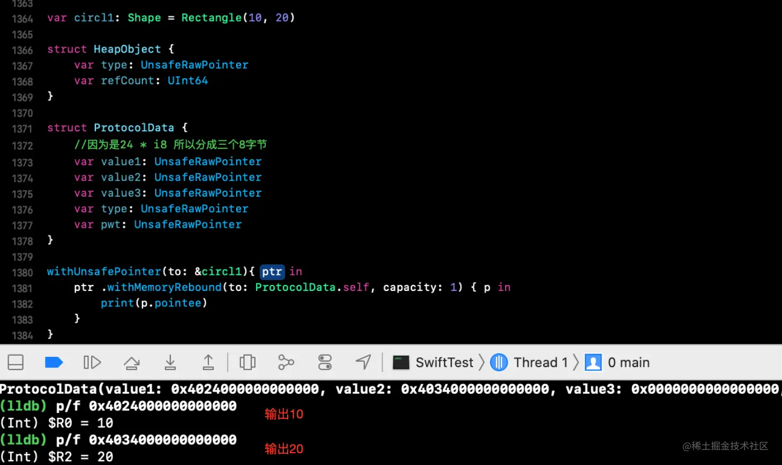This screenshot has height=465, width=782.
Task: Click withUnsafePointer on line 1380
Action: coord(104,272)
